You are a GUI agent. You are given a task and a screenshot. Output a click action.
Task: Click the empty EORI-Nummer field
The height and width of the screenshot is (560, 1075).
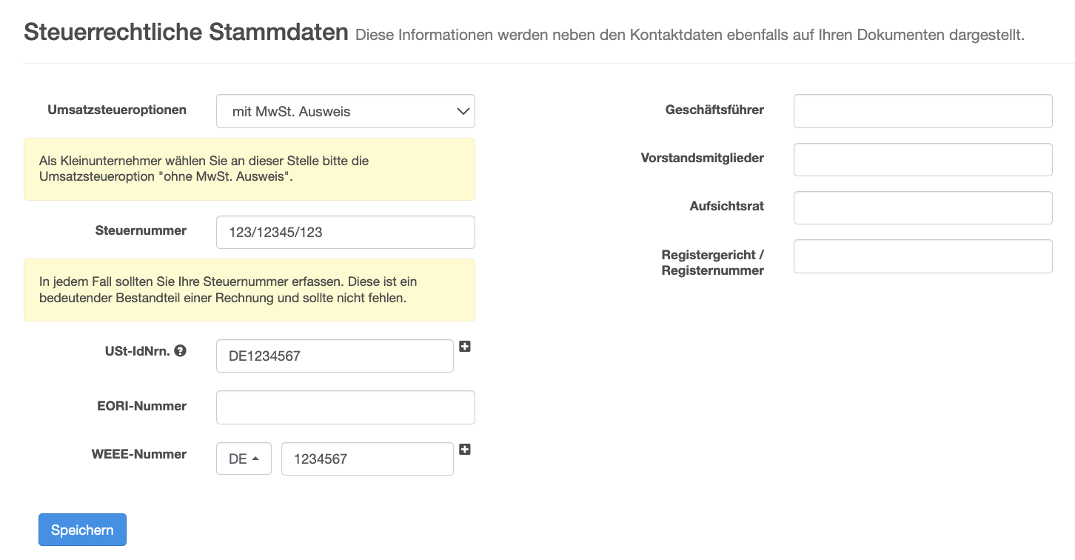345,407
